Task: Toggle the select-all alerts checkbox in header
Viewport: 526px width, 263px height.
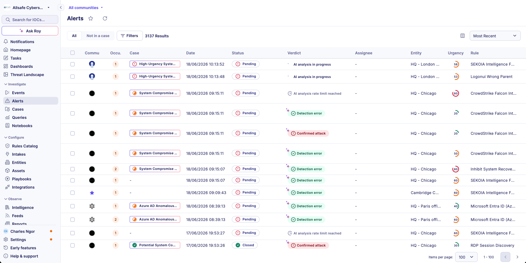Action: point(73,53)
